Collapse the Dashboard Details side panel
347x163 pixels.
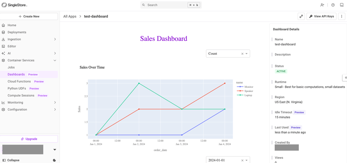coord(345,78)
